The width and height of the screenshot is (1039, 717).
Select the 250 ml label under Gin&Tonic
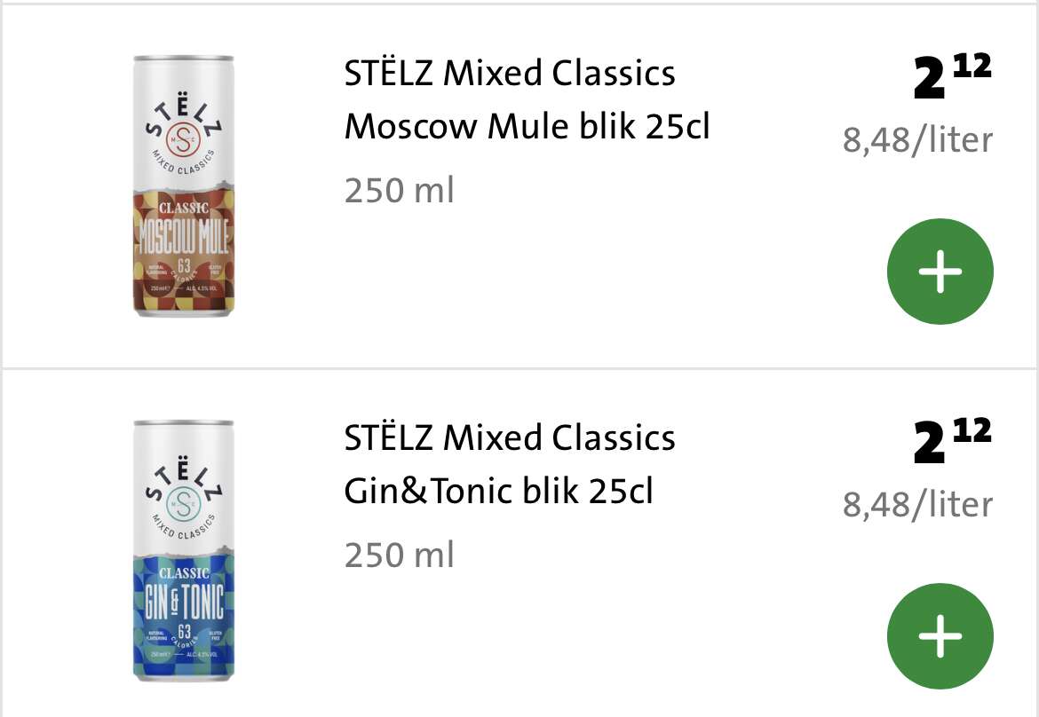[x=399, y=555]
